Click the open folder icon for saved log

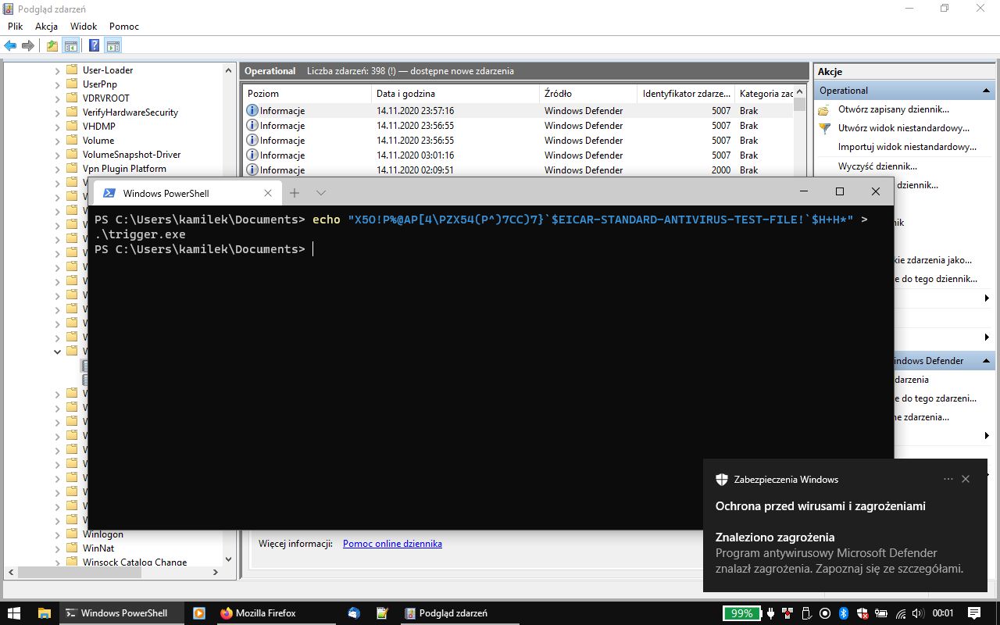823,110
